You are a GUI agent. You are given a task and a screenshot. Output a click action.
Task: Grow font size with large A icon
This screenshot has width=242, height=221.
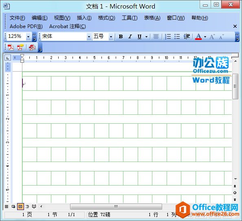coord(212,37)
